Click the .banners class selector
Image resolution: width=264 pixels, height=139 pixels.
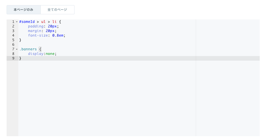(28, 49)
